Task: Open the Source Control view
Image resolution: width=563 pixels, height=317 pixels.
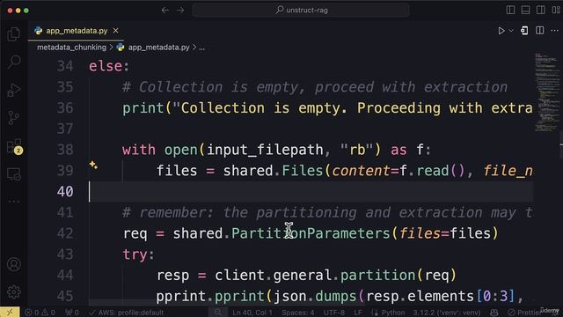Action: (x=14, y=117)
